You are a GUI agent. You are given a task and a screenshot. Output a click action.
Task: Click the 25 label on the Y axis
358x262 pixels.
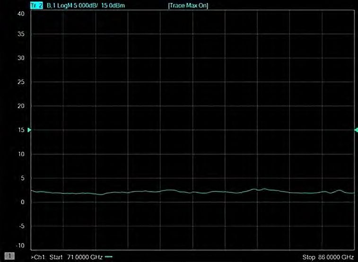point(20,82)
